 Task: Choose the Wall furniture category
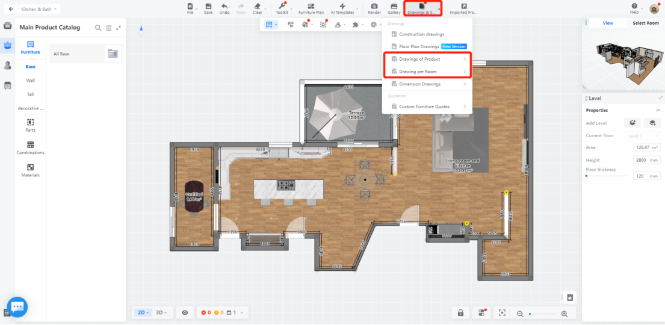[x=30, y=80]
